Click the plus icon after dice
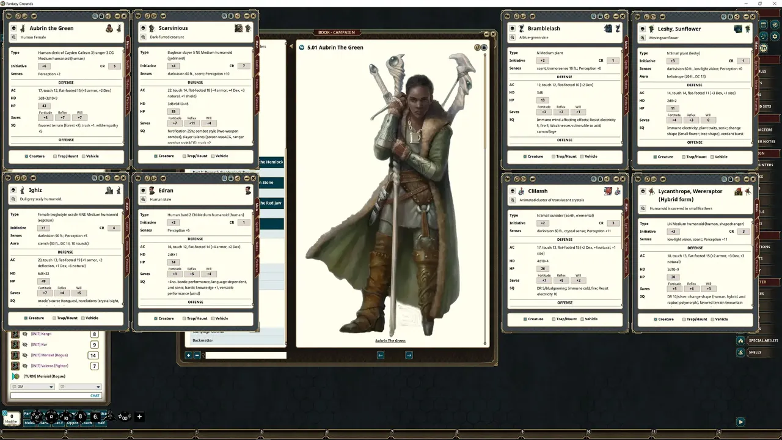 pyautogui.click(x=139, y=417)
